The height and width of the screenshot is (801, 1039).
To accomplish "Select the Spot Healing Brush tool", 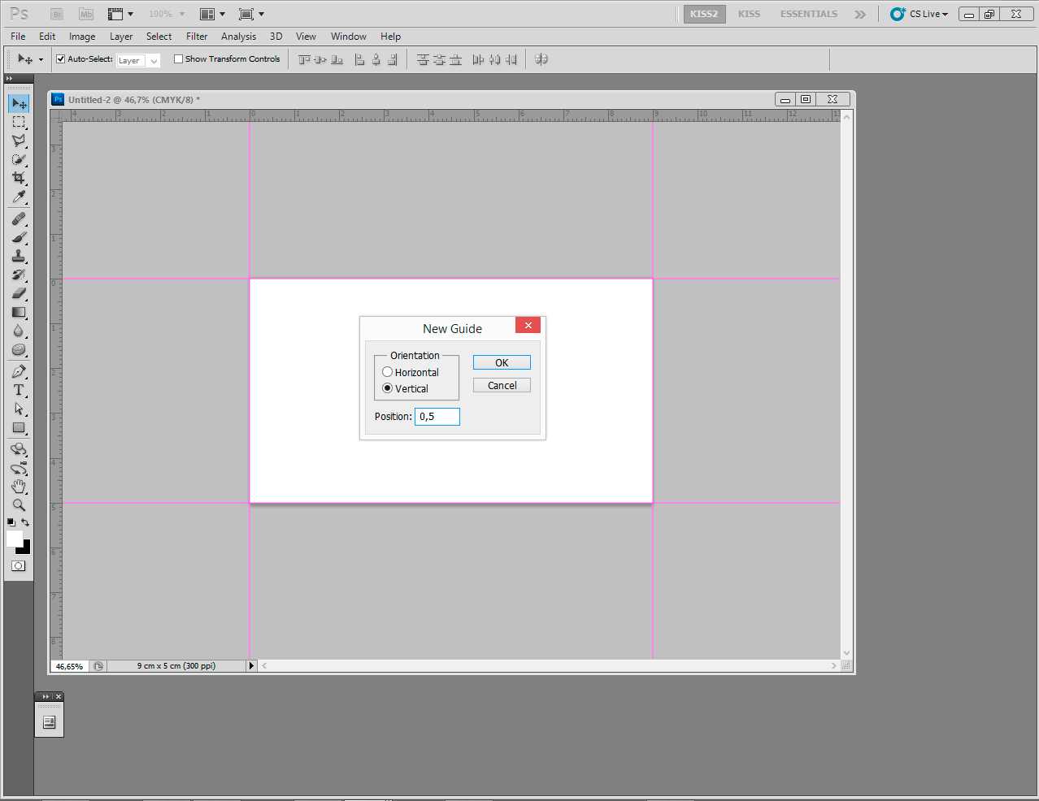I will click(19, 219).
